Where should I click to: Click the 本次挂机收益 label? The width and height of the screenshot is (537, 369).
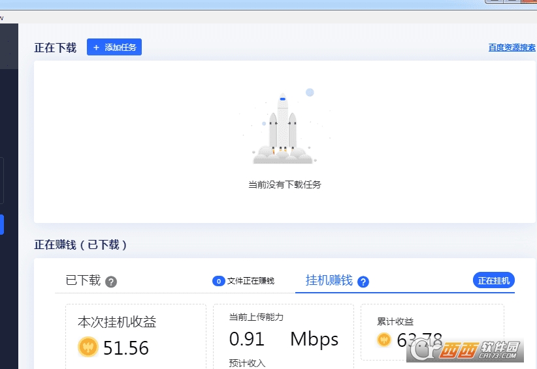117,322
